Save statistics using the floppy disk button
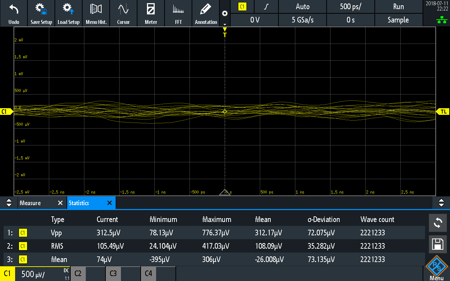This screenshot has width=450, height=281. (438, 244)
